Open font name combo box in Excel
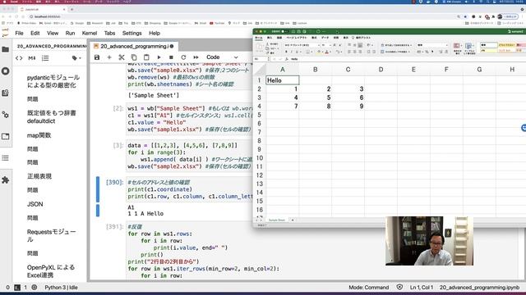The width and height of the screenshot is (526, 295). [x=302, y=45]
